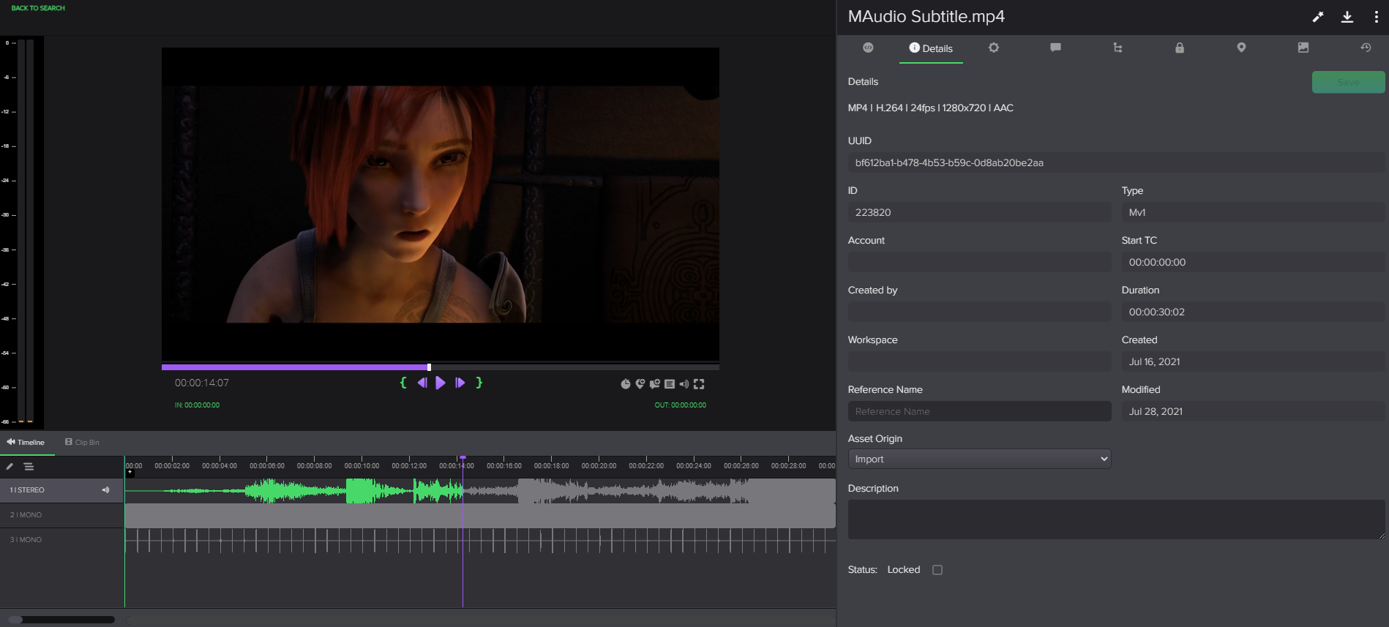Open the three-dot more options menu

click(1376, 17)
